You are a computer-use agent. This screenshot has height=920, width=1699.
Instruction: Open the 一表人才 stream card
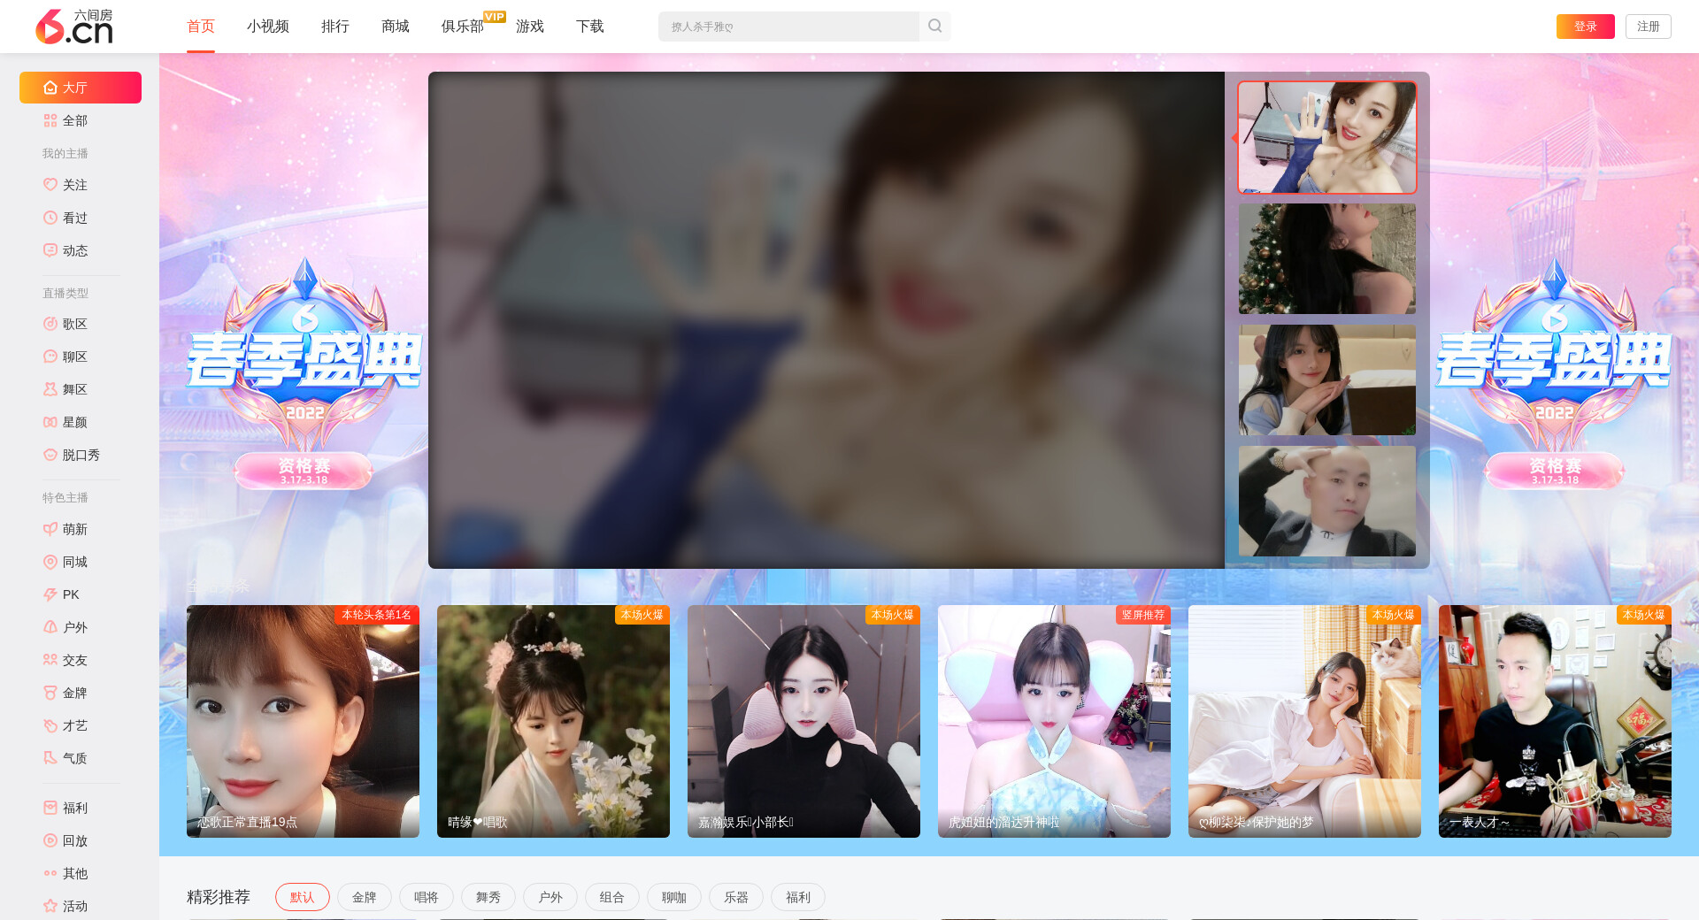[1555, 721]
